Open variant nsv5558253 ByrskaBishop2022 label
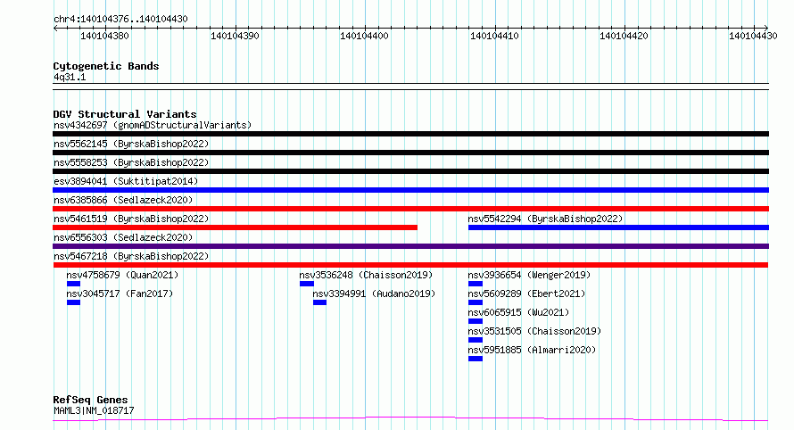The image size is (794, 430). pyautogui.click(x=131, y=162)
